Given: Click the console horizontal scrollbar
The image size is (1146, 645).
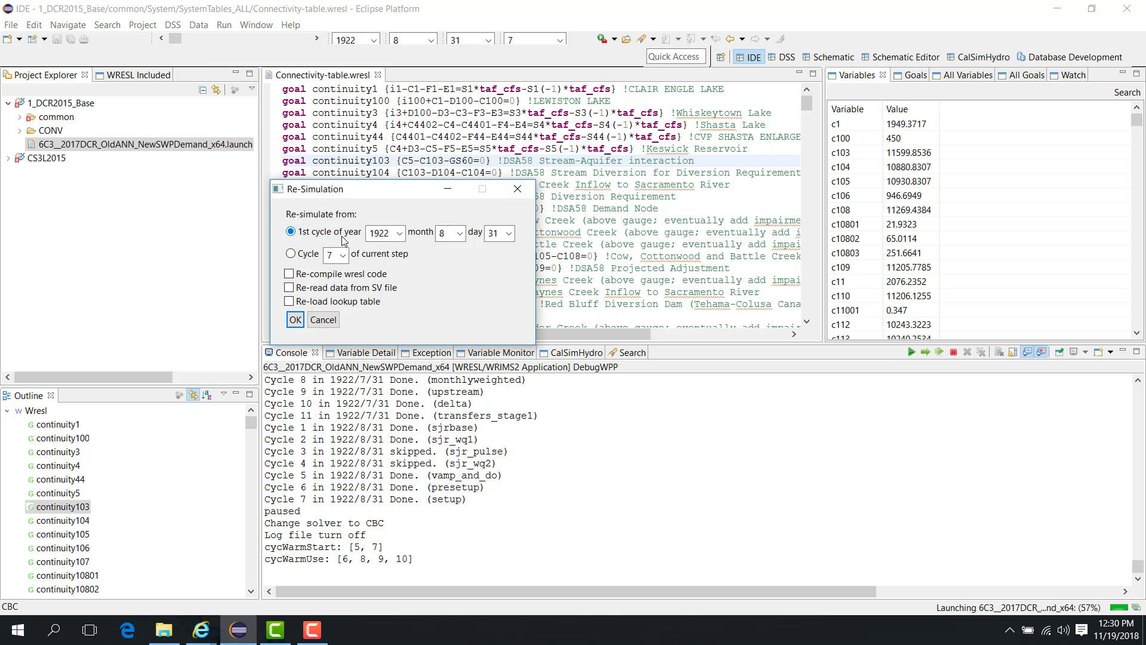Looking at the screenshot, I should click(575, 592).
